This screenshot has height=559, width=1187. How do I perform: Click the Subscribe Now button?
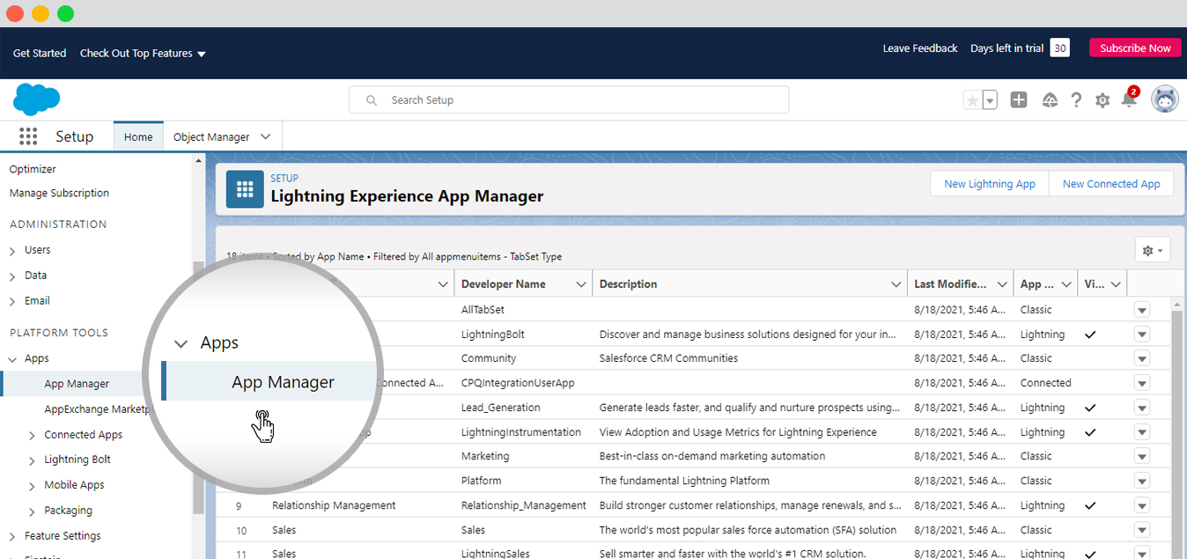point(1135,48)
